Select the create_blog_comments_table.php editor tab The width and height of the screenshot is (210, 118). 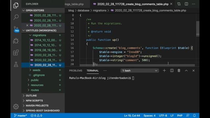(x=132, y=4)
